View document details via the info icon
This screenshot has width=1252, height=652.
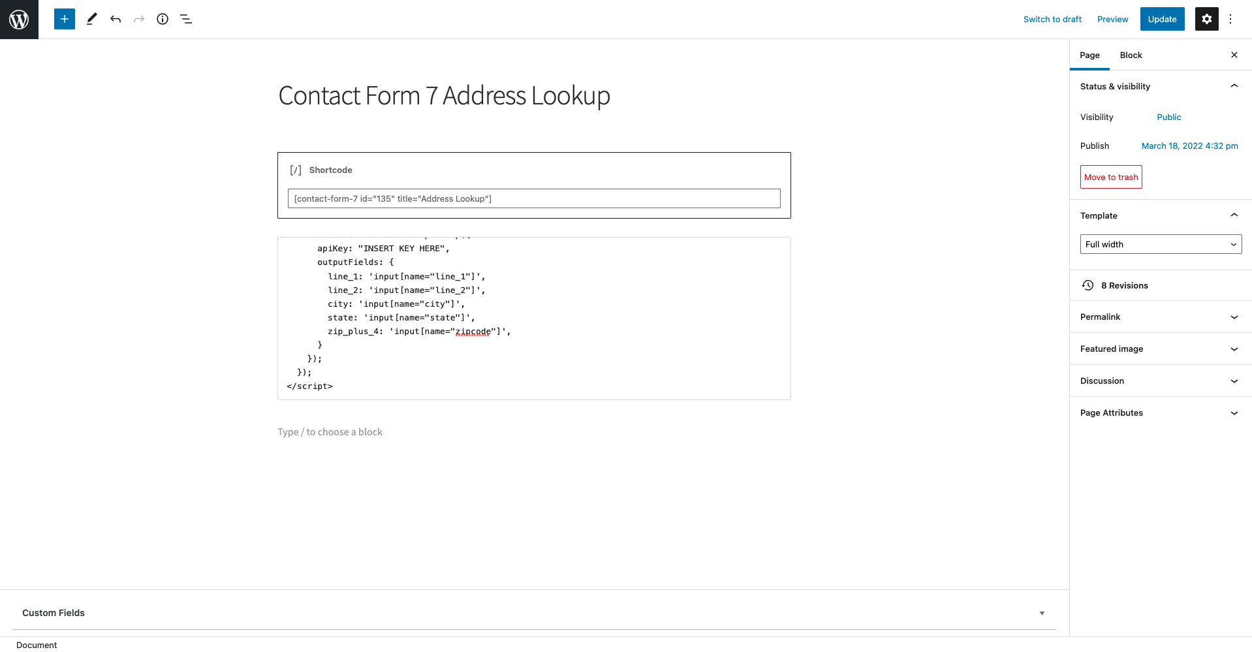point(163,19)
